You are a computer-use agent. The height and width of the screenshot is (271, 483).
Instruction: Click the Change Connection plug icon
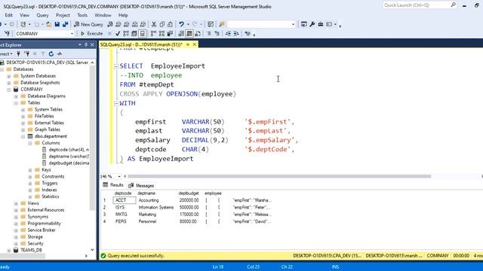7,33
